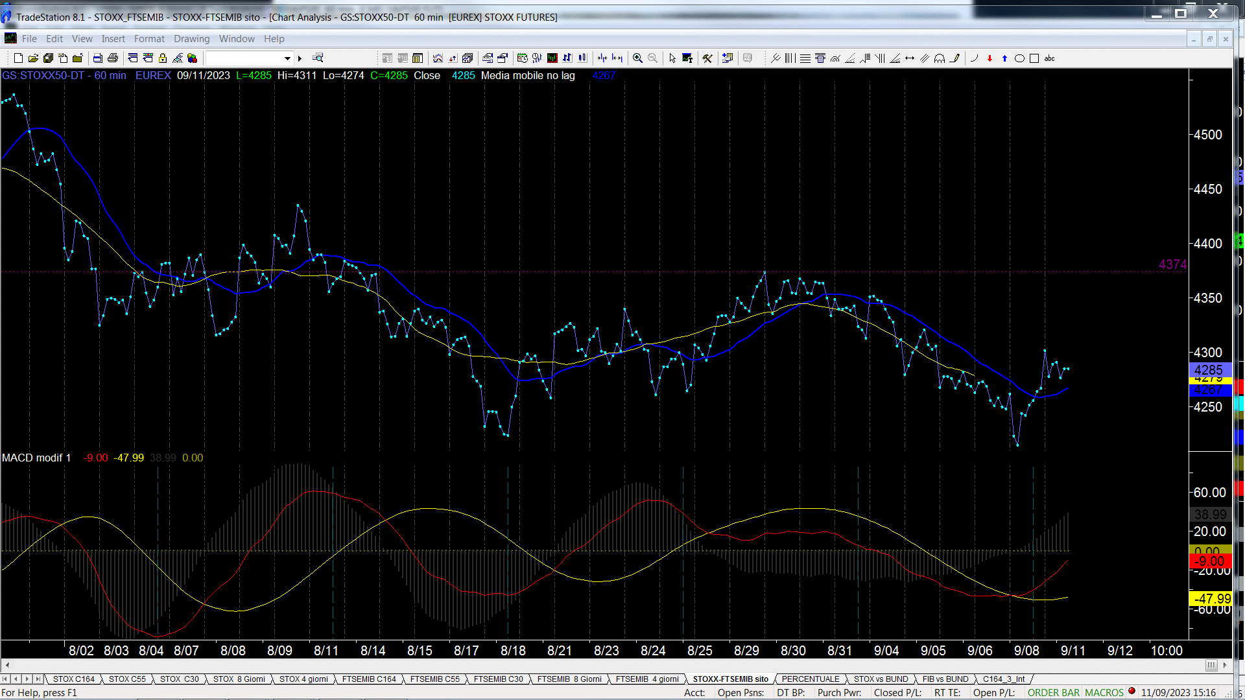
Task: Click the magnifier search icon near the combo box
Action: click(318, 58)
